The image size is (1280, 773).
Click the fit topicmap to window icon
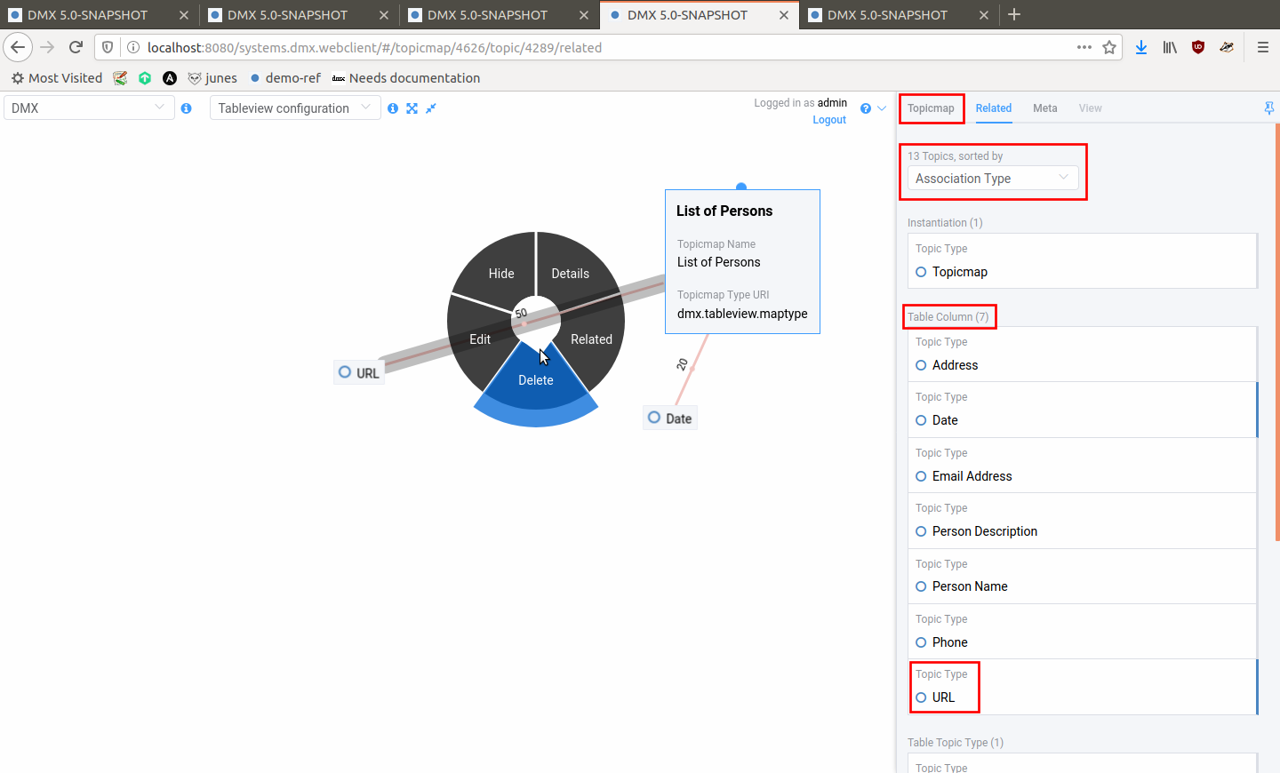pos(412,108)
